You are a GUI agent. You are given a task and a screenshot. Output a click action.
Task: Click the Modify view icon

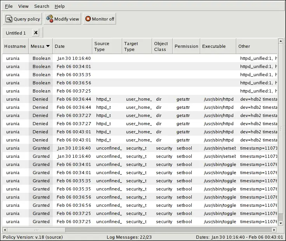coord(49,19)
